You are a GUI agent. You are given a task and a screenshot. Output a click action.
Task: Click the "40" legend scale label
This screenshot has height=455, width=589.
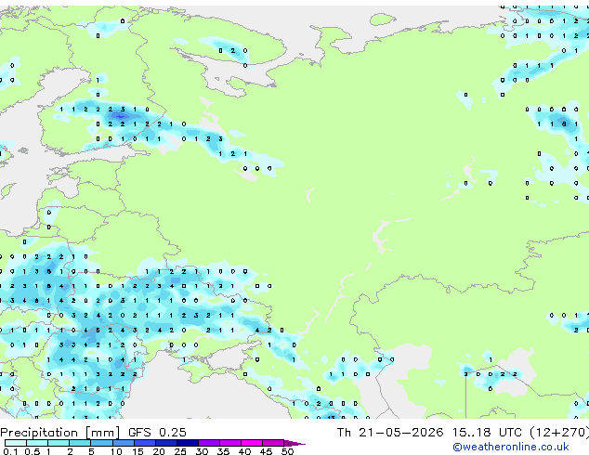click(x=244, y=451)
